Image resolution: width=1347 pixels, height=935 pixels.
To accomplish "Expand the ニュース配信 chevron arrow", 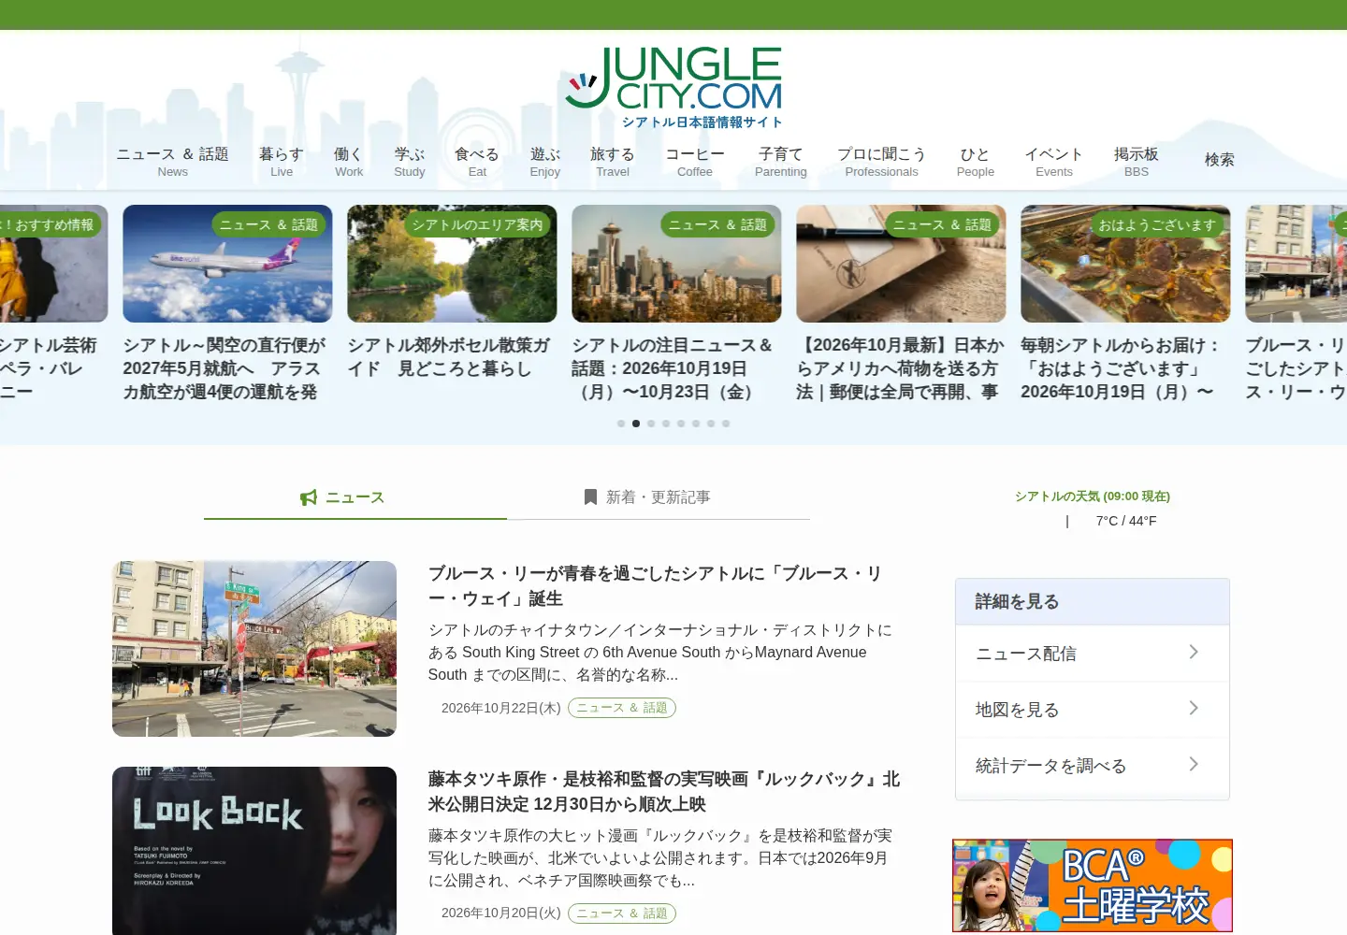I will [x=1194, y=653].
